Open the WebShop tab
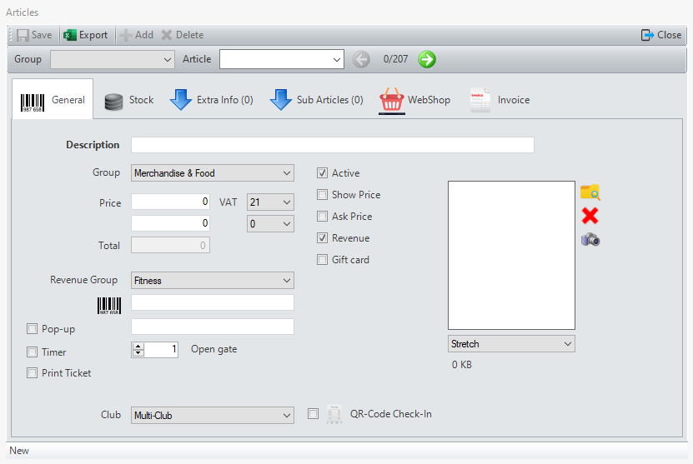Viewport: 693px width, 464px height. pyautogui.click(x=414, y=100)
